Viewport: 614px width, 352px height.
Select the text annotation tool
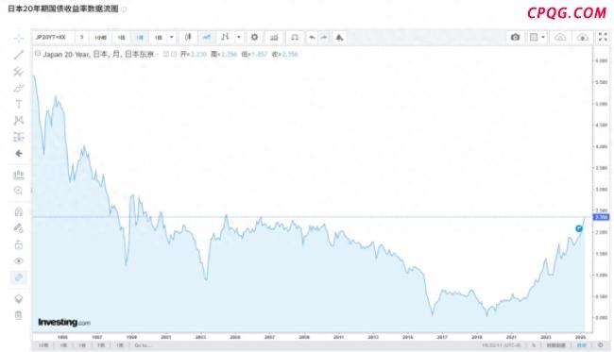click(18, 104)
